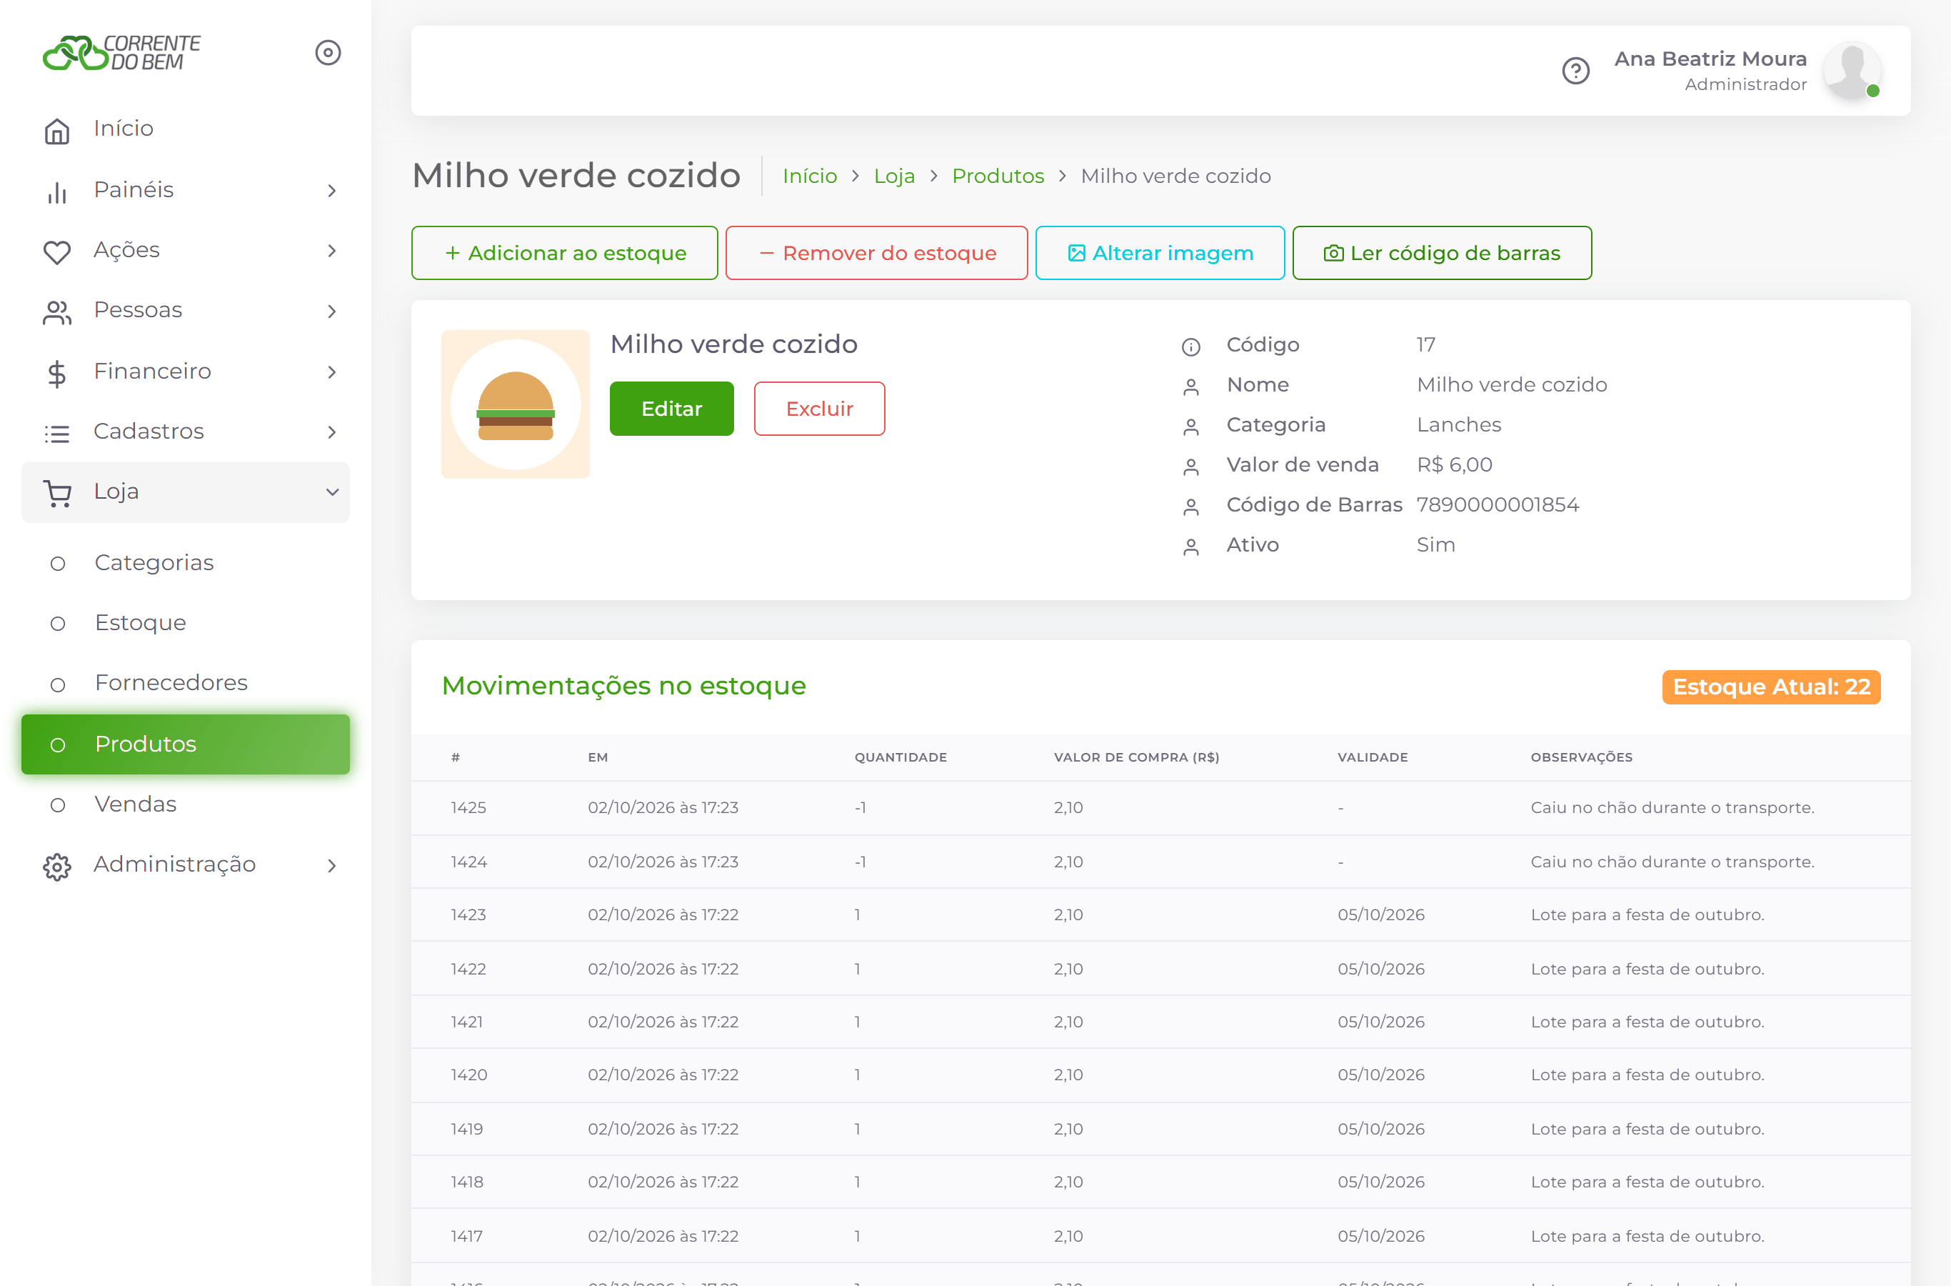
Task: Open Ana Beatriz Moura's avatar menu
Action: point(1851,71)
